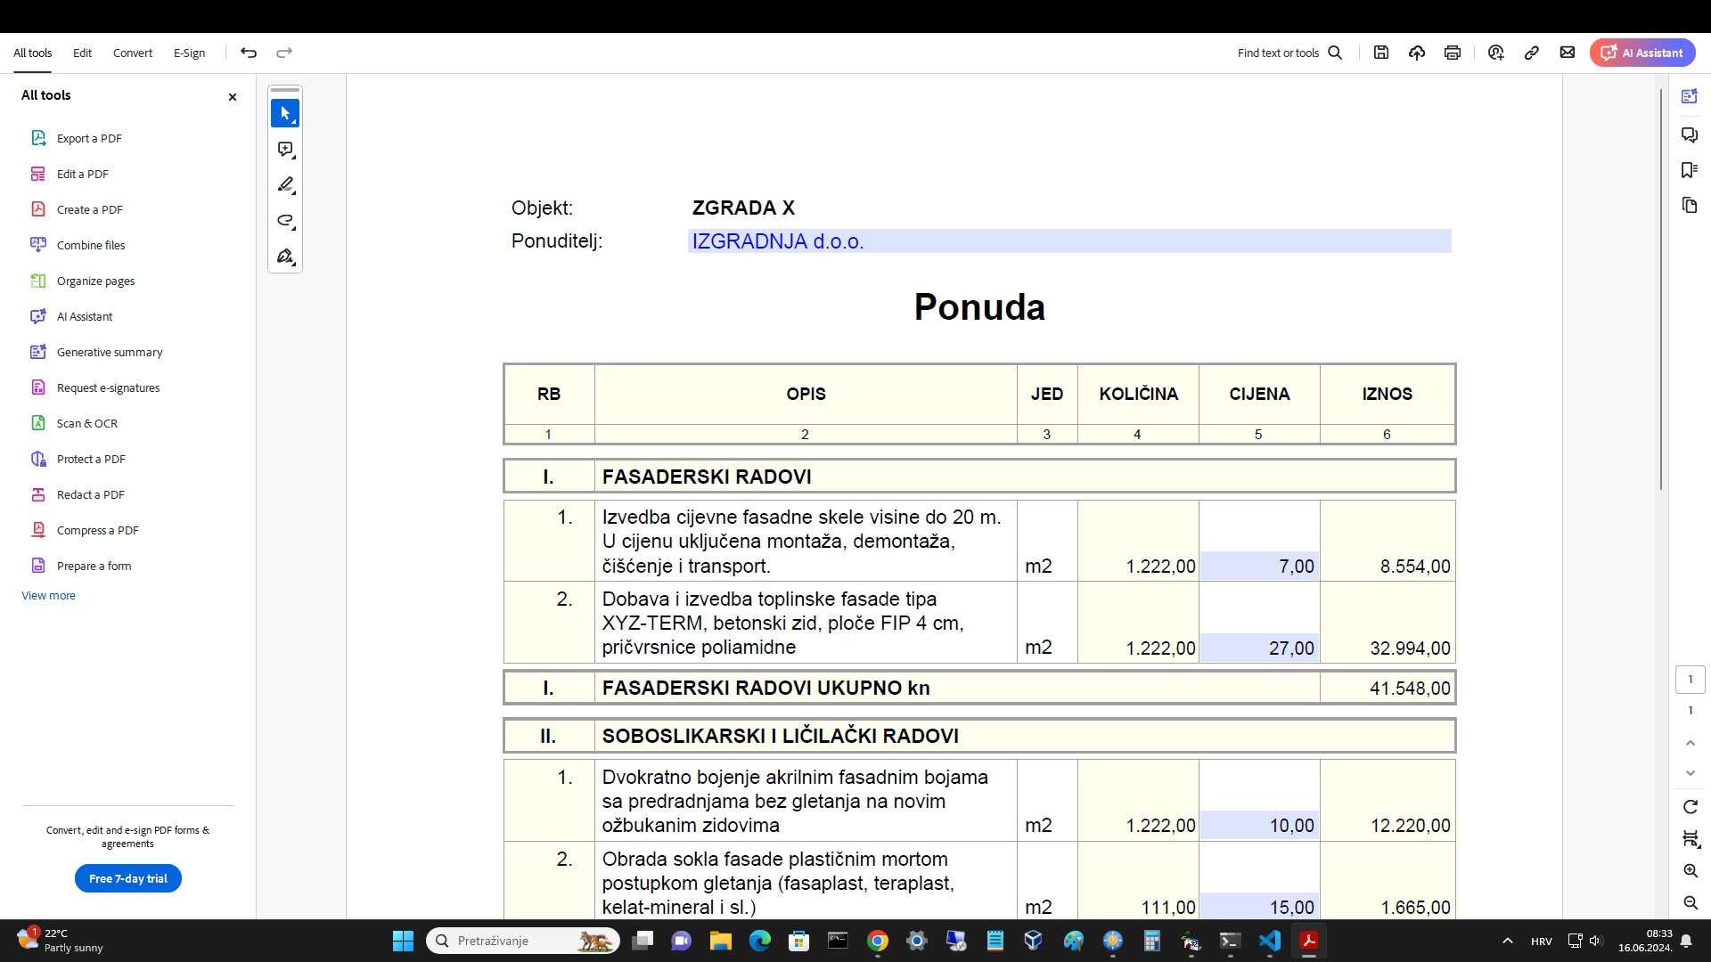Screen dimensions: 1711x962
Task: Open Generative summary tool
Action: 110,352
